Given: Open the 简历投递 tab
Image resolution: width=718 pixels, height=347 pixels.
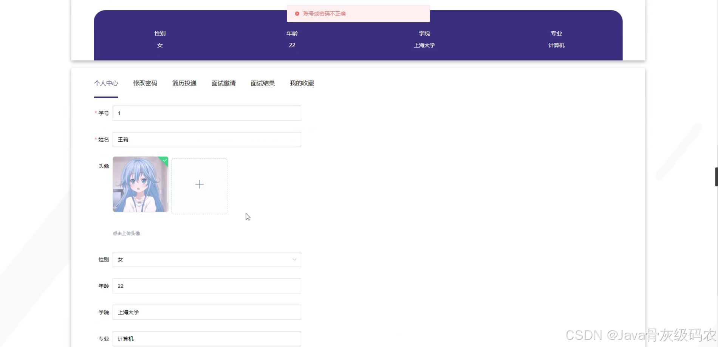Looking at the screenshot, I should [x=184, y=83].
